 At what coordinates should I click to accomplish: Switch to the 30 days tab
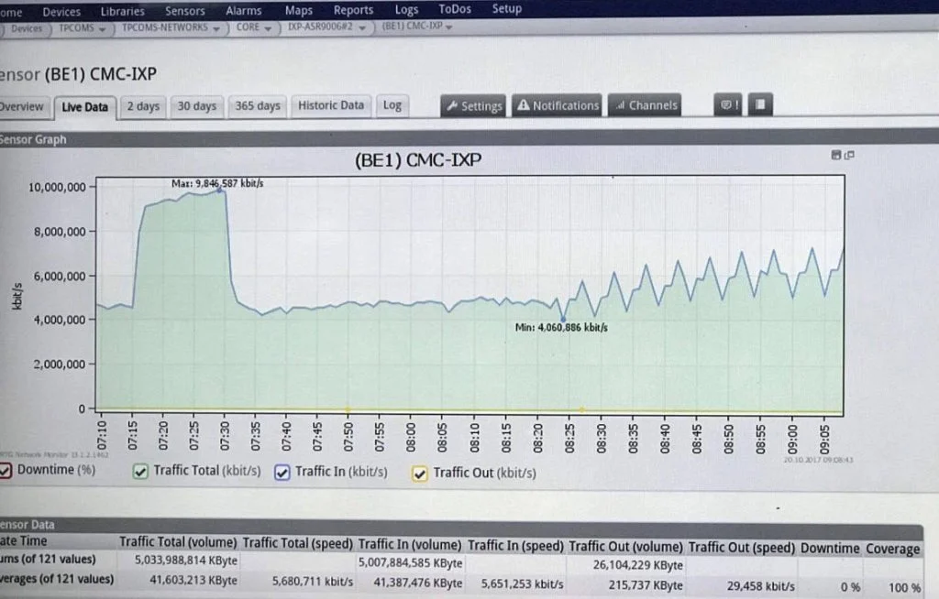click(x=196, y=105)
